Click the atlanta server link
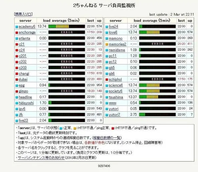Screen dimensions: 198x172 (24, 38)
